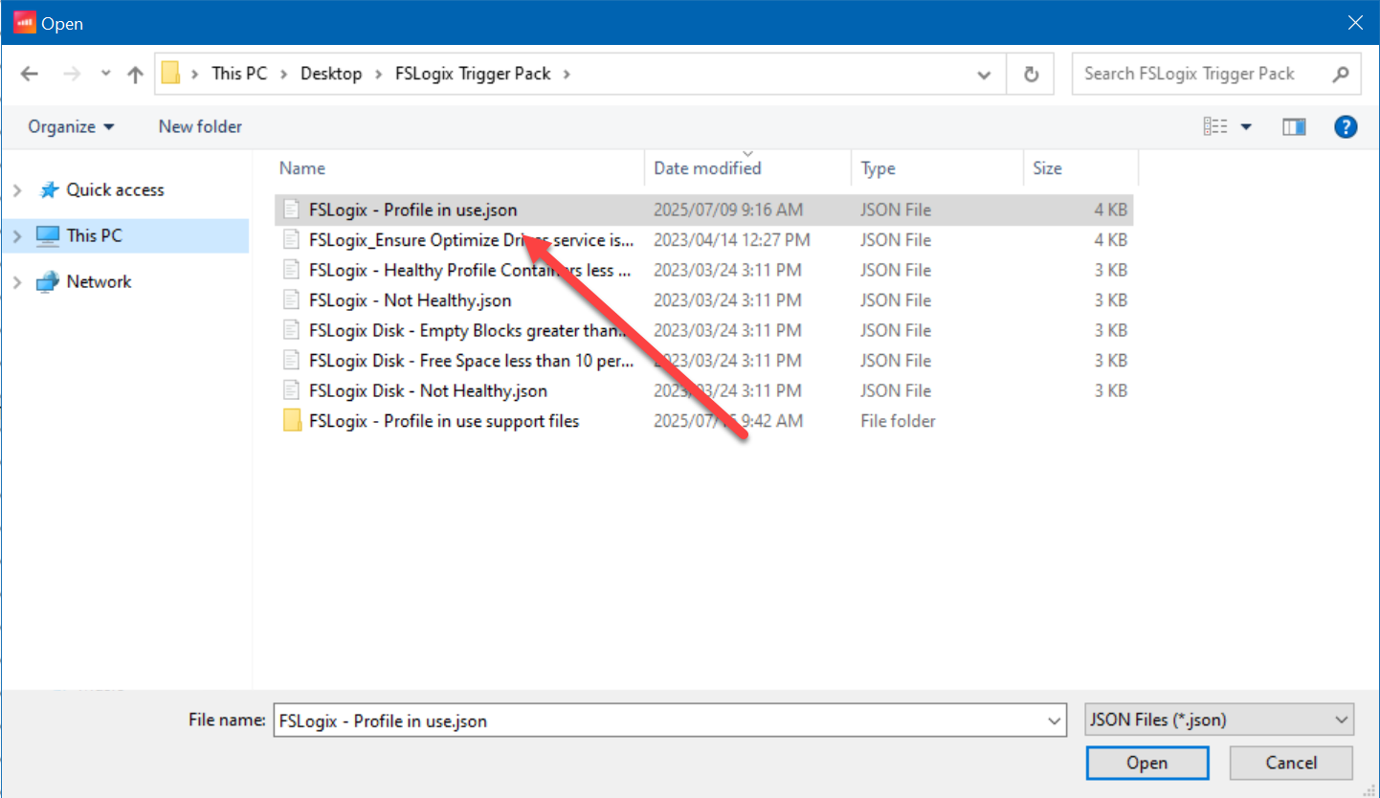
Task: Select FSLogix Disk - Empty Blocks file
Action: 703,330
